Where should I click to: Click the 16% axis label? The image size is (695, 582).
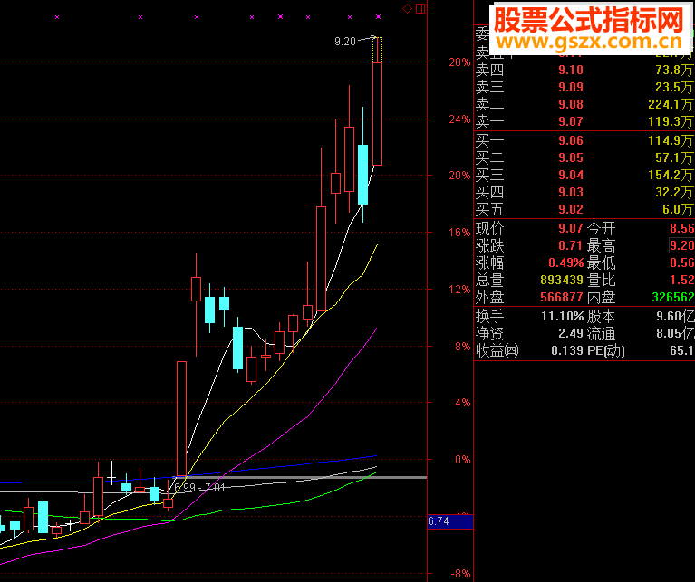pyautogui.click(x=459, y=233)
